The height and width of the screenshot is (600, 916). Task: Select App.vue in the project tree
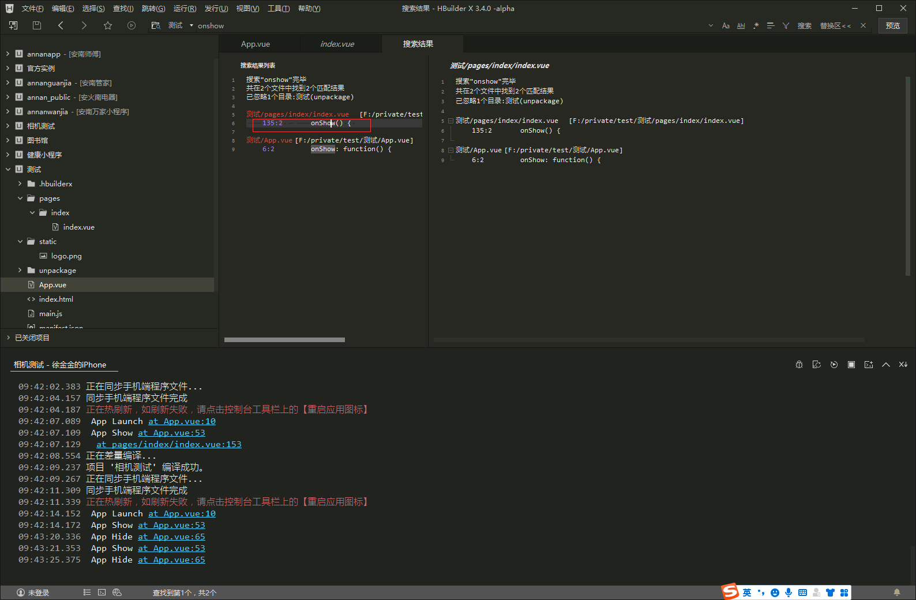[x=107, y=285]
